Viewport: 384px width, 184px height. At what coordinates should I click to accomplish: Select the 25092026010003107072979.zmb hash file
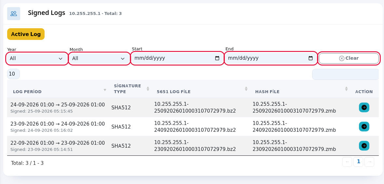294,107
